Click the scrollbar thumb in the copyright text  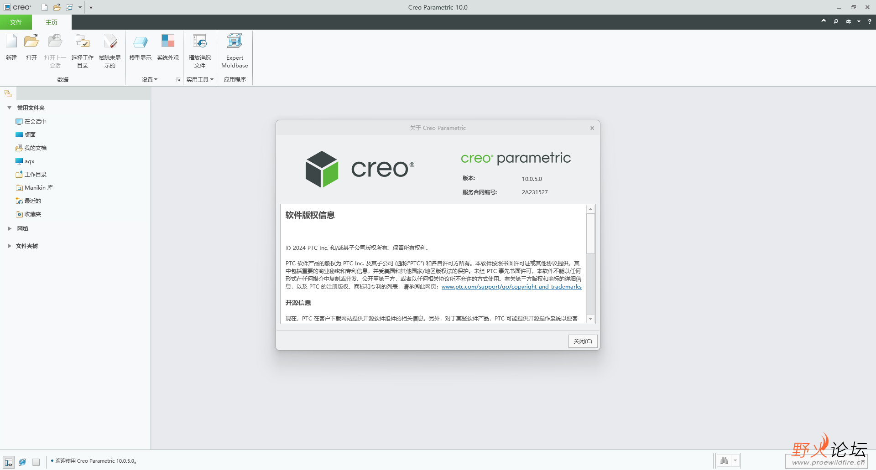(x=590, y=233)
